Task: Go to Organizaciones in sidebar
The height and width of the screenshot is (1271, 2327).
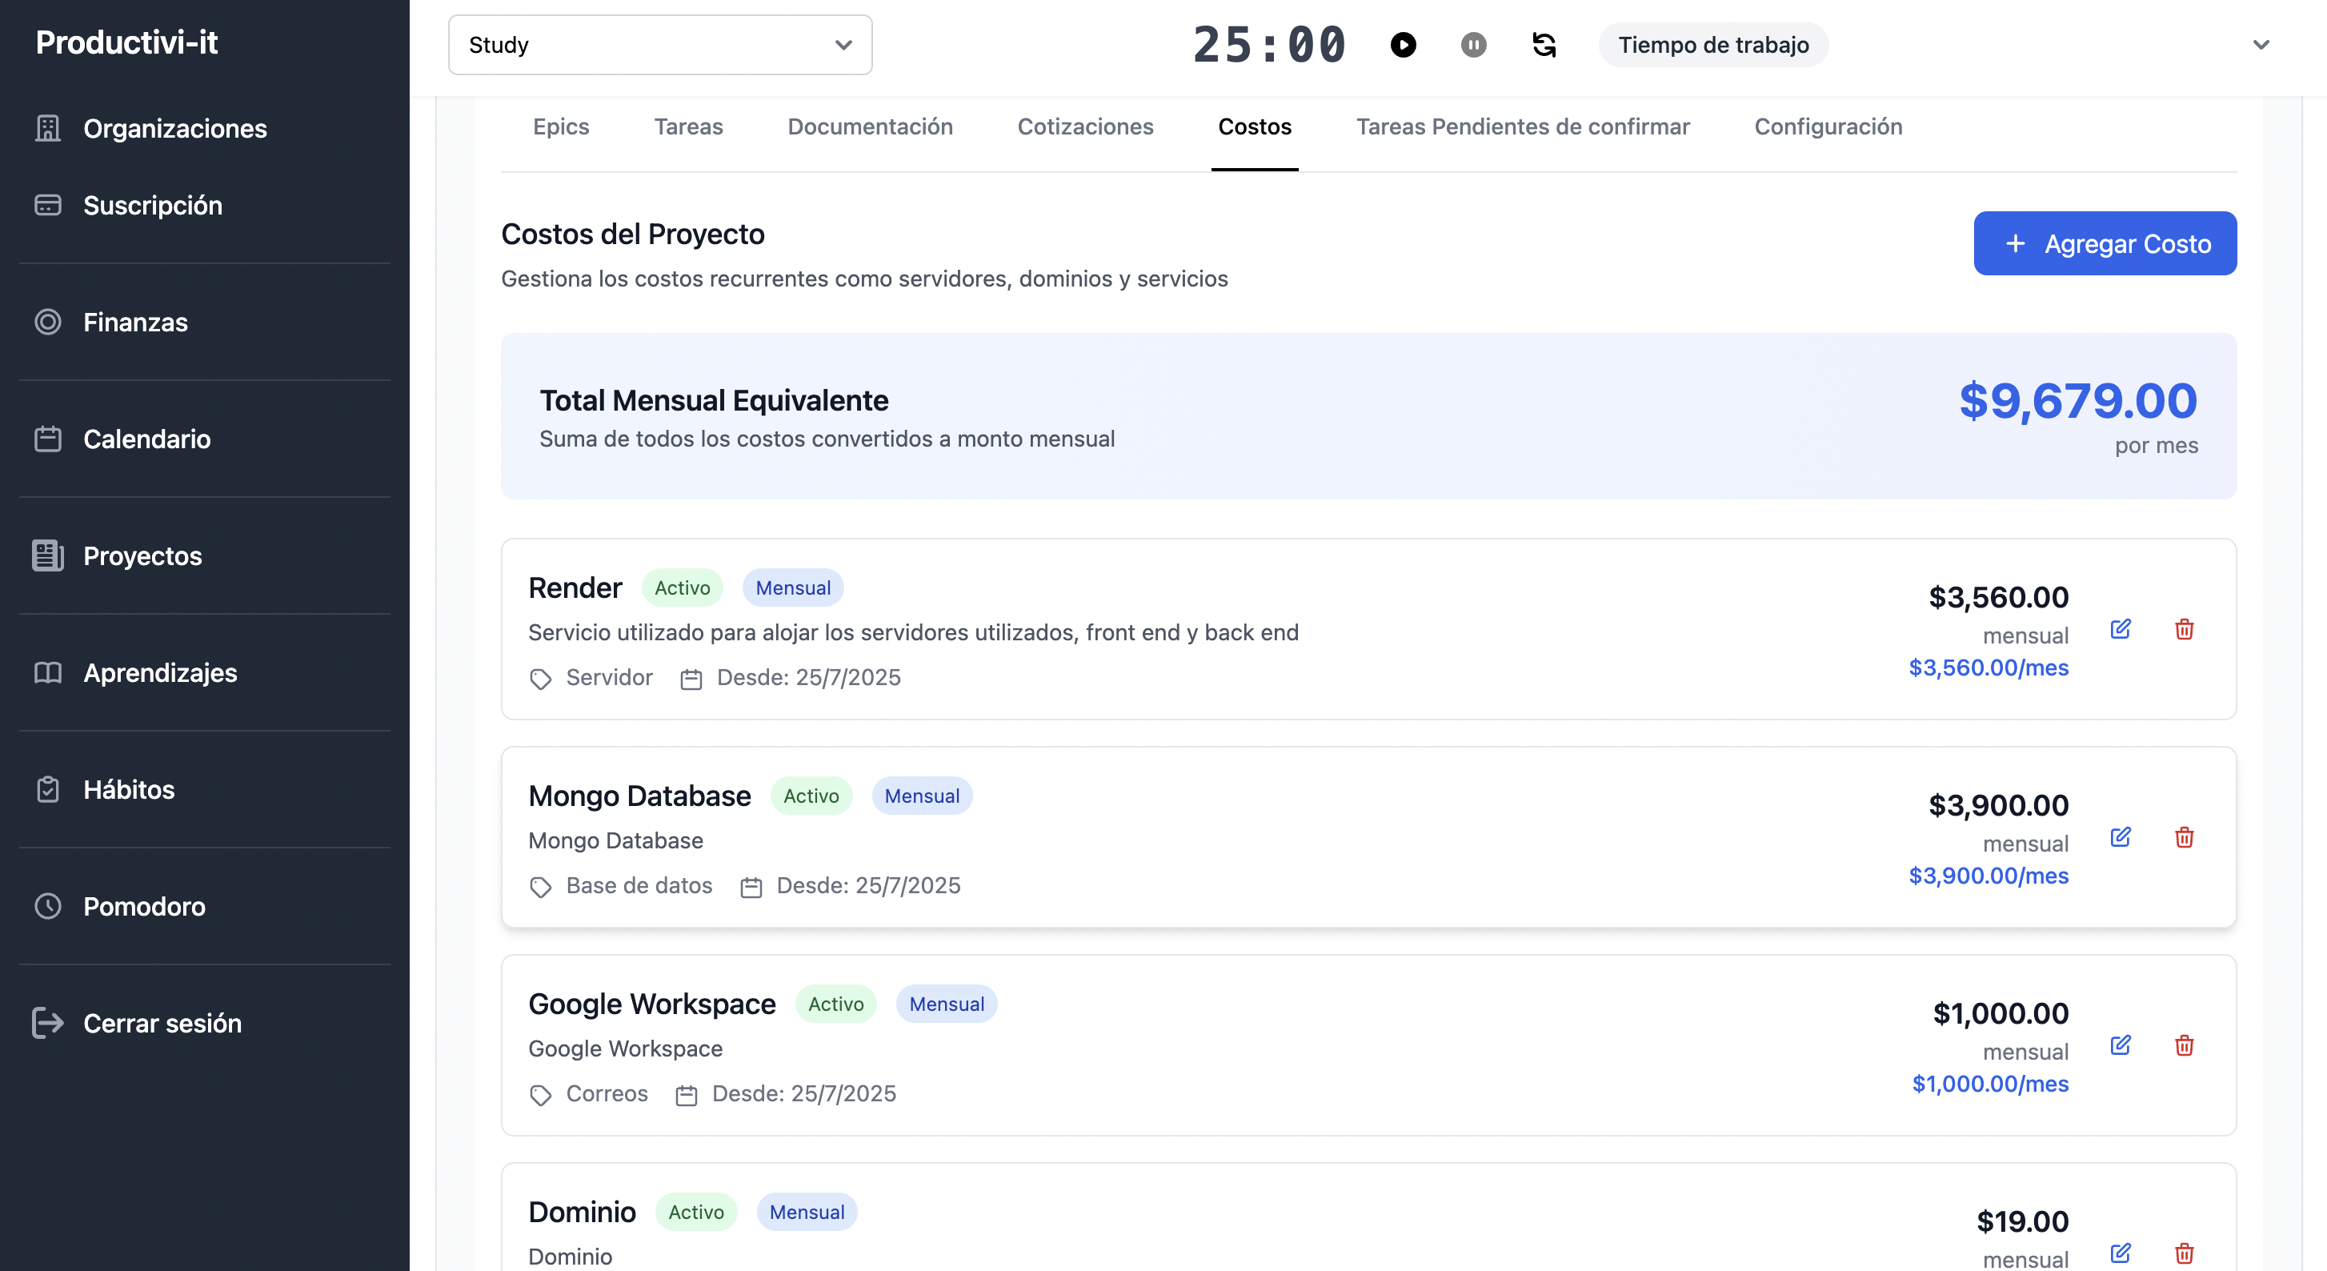Action: (175, 128)
